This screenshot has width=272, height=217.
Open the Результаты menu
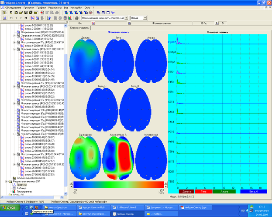55,7
